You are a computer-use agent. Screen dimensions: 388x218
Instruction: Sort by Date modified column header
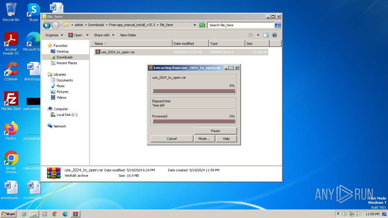(190, 44)
